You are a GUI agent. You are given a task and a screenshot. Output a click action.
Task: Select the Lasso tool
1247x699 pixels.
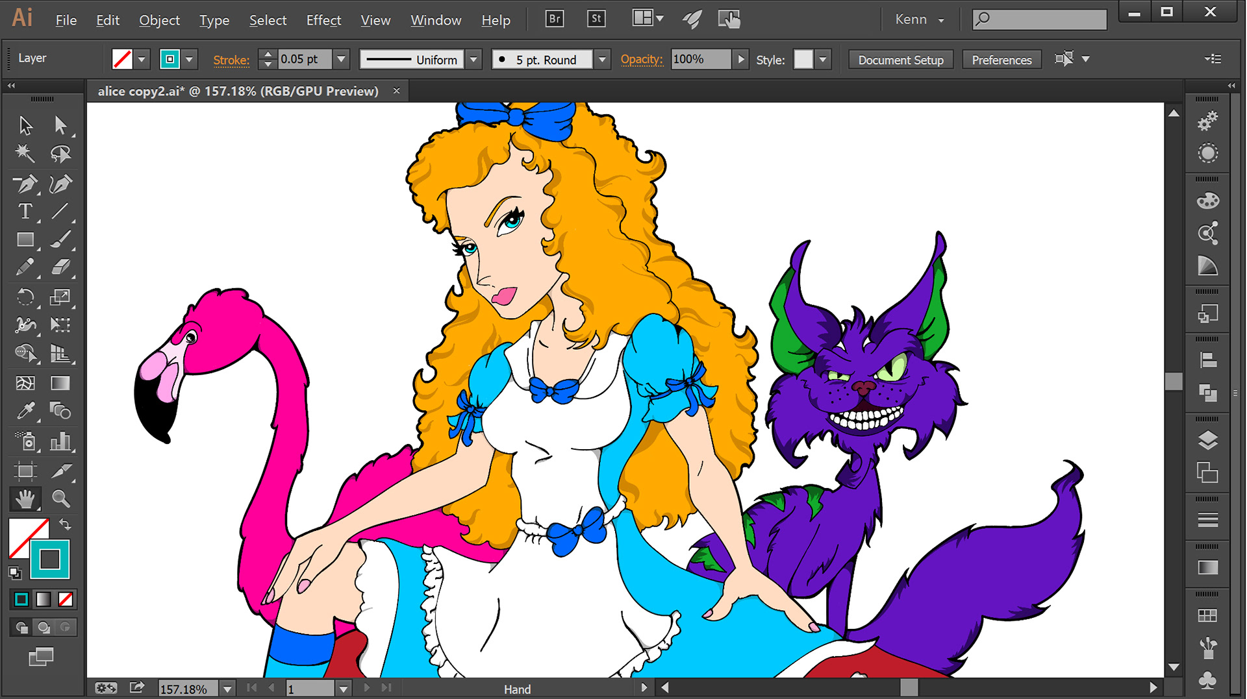point(60,153)
